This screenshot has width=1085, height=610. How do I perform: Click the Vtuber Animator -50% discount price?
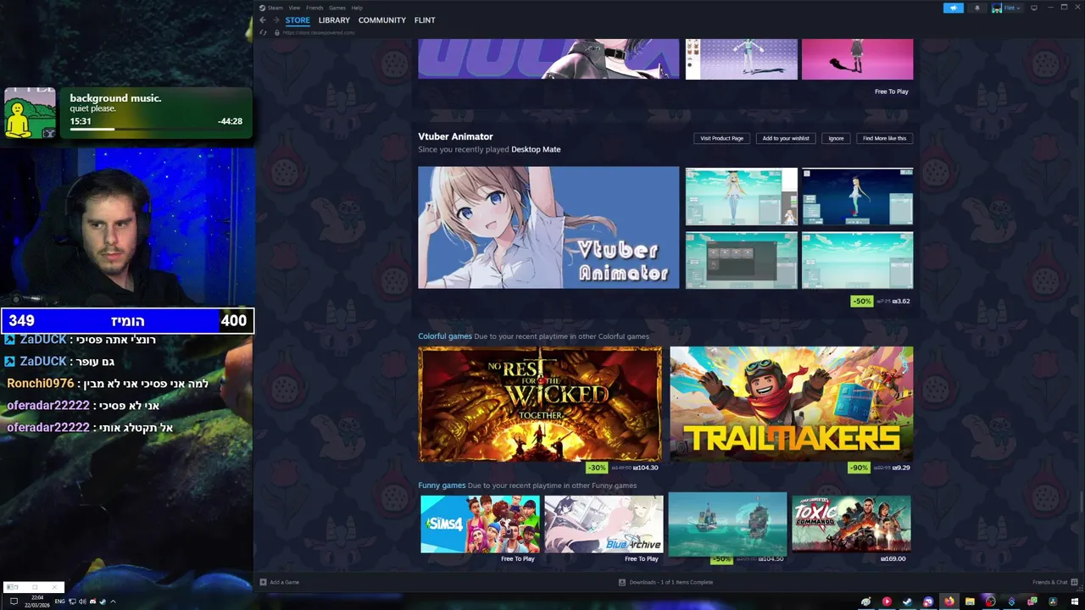tap(882, 301)
